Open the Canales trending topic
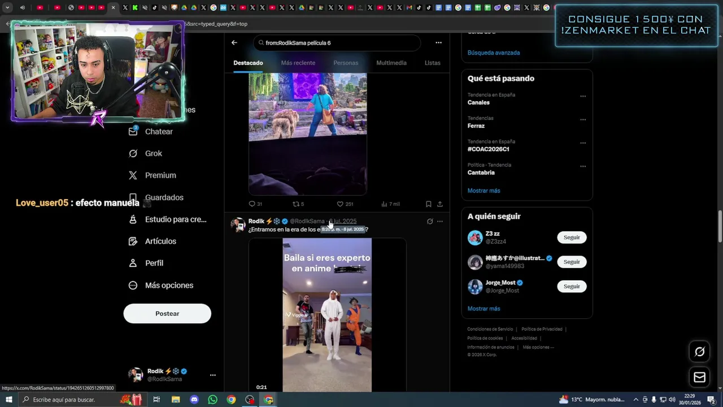This screenshot has height=407, width=723. coord(478,102)
